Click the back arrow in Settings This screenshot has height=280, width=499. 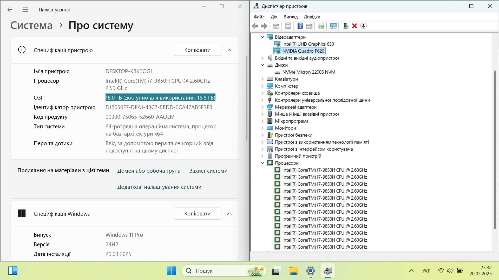point(10,10)
